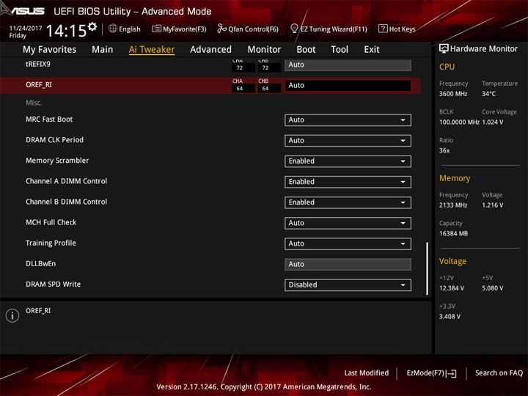
Task: Click the Hot Keys question mark icon
Action: (x=383, y=29)
